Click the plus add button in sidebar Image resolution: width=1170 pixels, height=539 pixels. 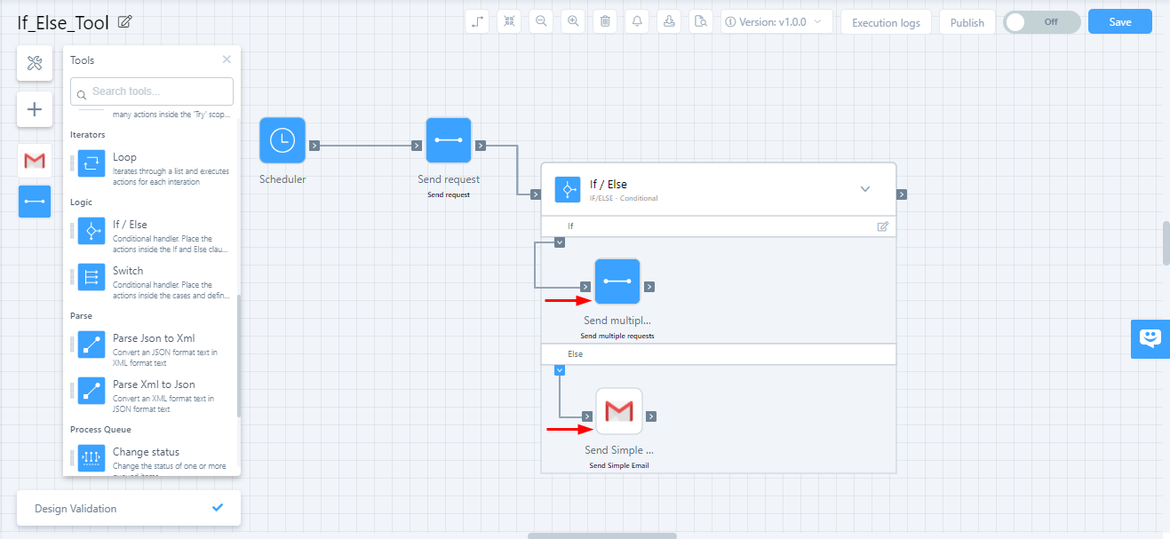pos(35,109)
